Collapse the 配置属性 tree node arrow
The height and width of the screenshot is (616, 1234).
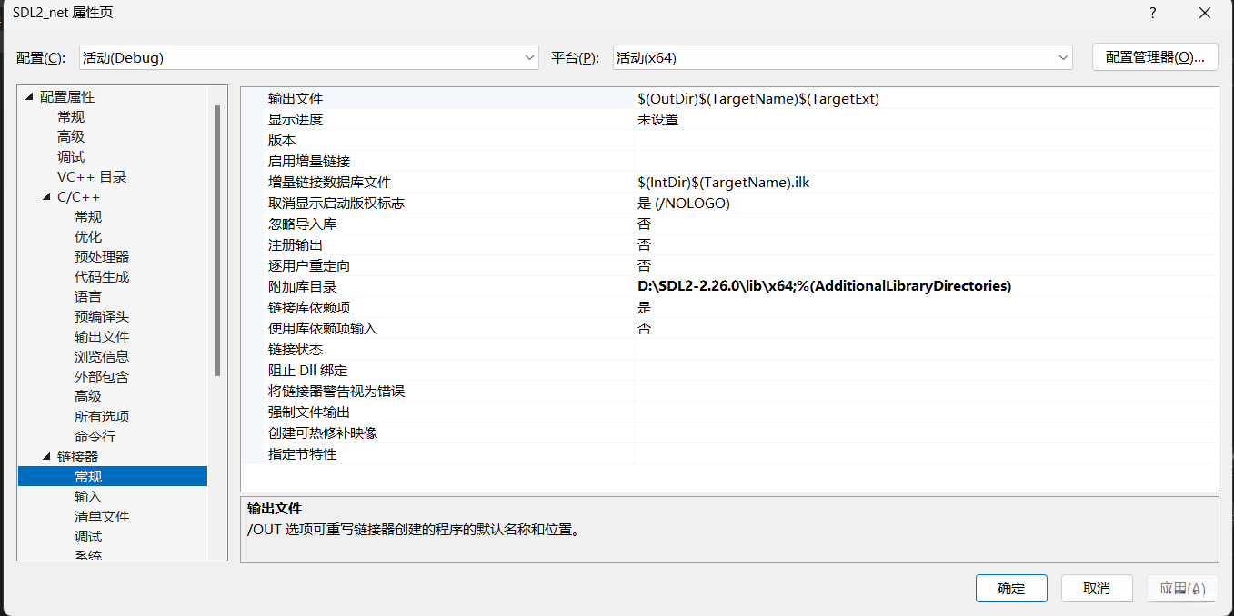[x=30, y=96]
